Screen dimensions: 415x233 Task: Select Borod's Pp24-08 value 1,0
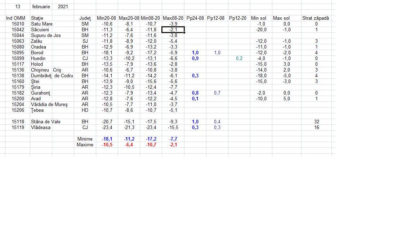[x=195, y=53]
